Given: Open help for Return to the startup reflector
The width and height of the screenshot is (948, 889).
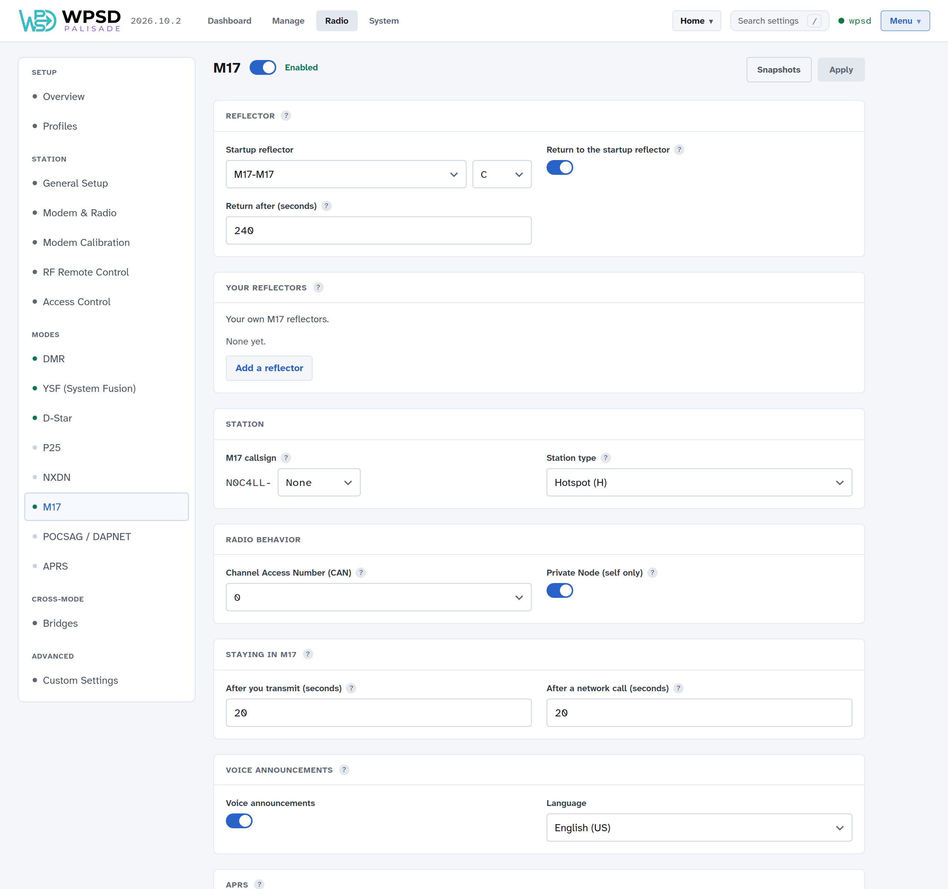Looking at the screenshot, I should 679,150.
